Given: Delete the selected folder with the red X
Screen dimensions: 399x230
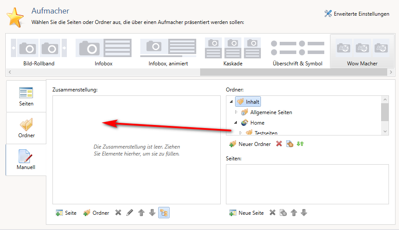Looking at the screenshot, I should pyautogui.click(x=279, y=144).
